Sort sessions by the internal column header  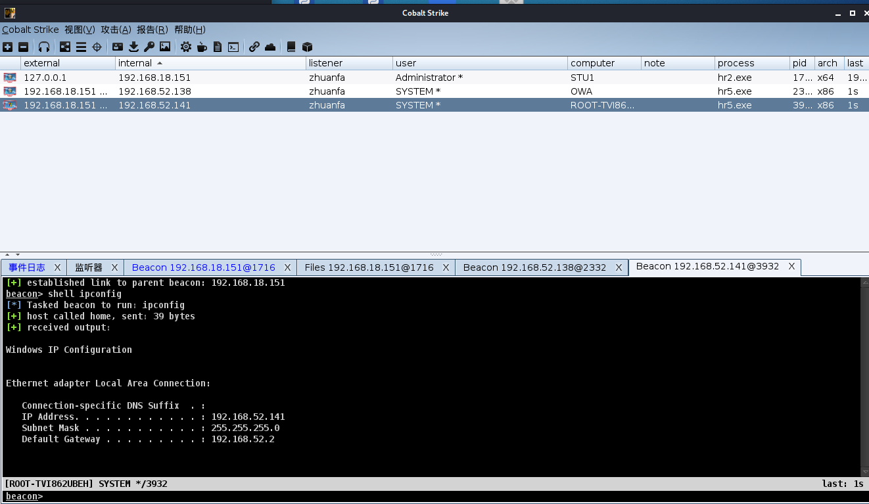[210, 63]
